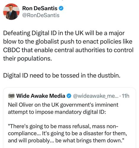The width and height of the screenshot is (139, 148).
Task: Select the line starting "Defeating Digital ID"
Action: click(64, 33)
